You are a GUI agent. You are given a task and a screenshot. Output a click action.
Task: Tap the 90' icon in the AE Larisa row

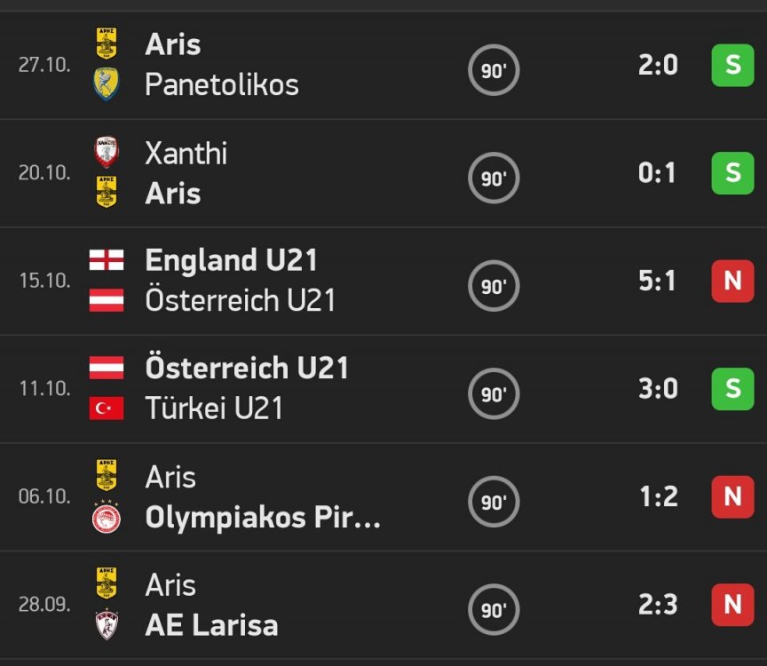point(494,610)
